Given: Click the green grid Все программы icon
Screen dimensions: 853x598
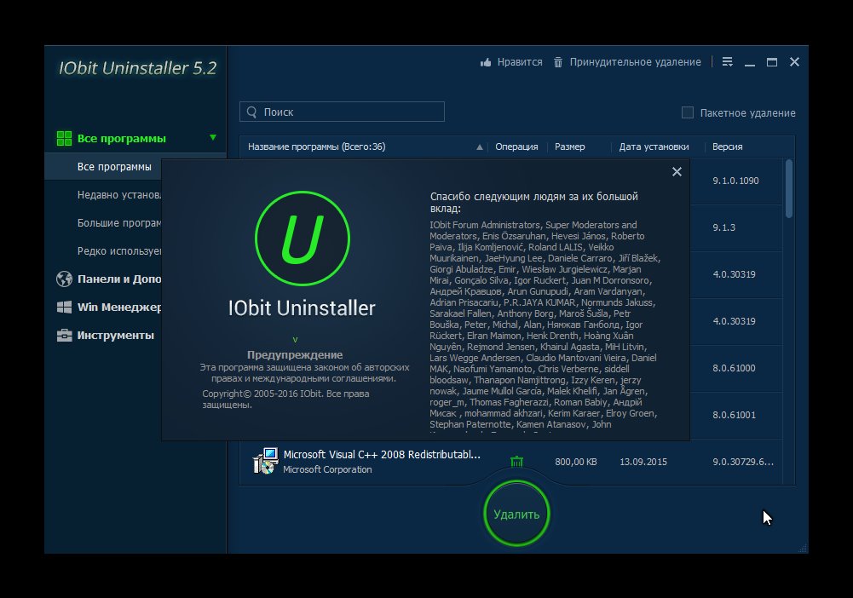Looking at the screenshot, I should [64, 139].
